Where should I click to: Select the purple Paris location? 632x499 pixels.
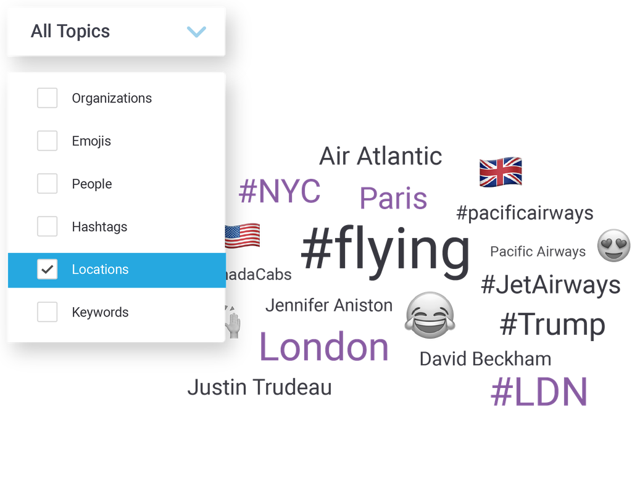(x=393, y=198)
